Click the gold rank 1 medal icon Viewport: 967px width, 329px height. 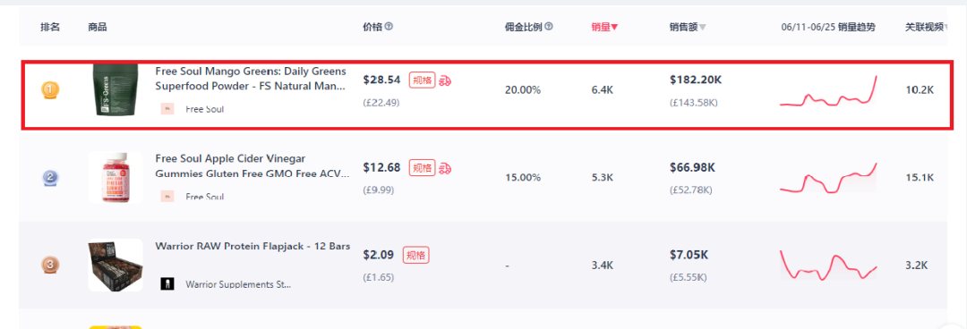(50, 91)
